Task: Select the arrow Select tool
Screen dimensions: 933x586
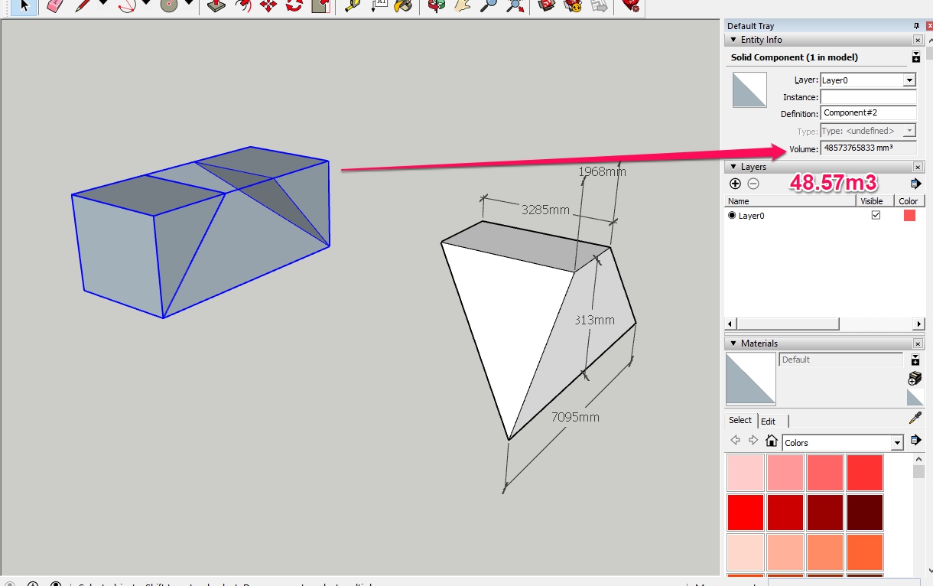Action: pyautogui.click(x=24, y=6)
